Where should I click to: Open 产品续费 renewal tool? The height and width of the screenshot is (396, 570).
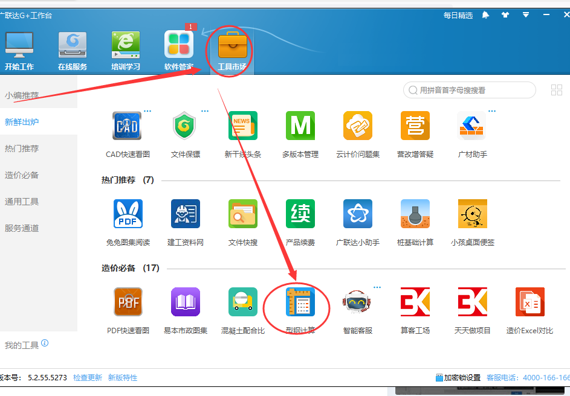pos(300,214)
